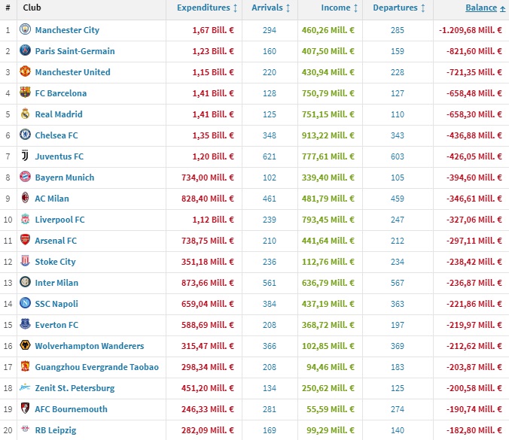Screen dimensions: 509x440
Task: Click the Liverpool FC crest icon
Action: coord(25,220)
